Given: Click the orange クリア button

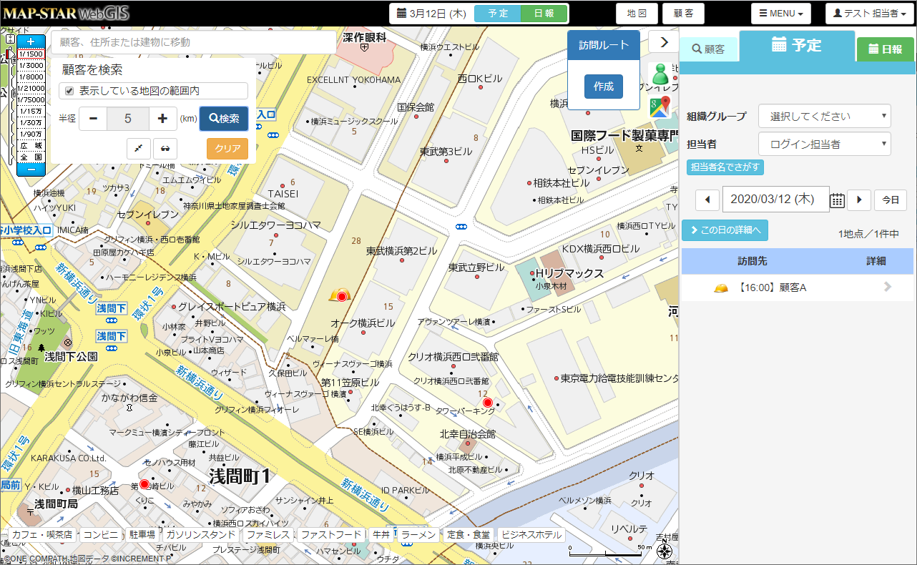Looking at the screenshot, I should tap(227, 149).
